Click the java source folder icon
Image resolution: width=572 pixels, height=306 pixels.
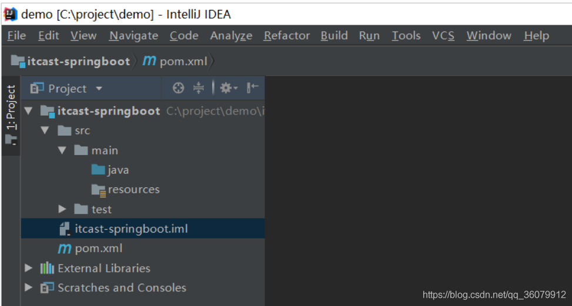[x=98, y=169]
